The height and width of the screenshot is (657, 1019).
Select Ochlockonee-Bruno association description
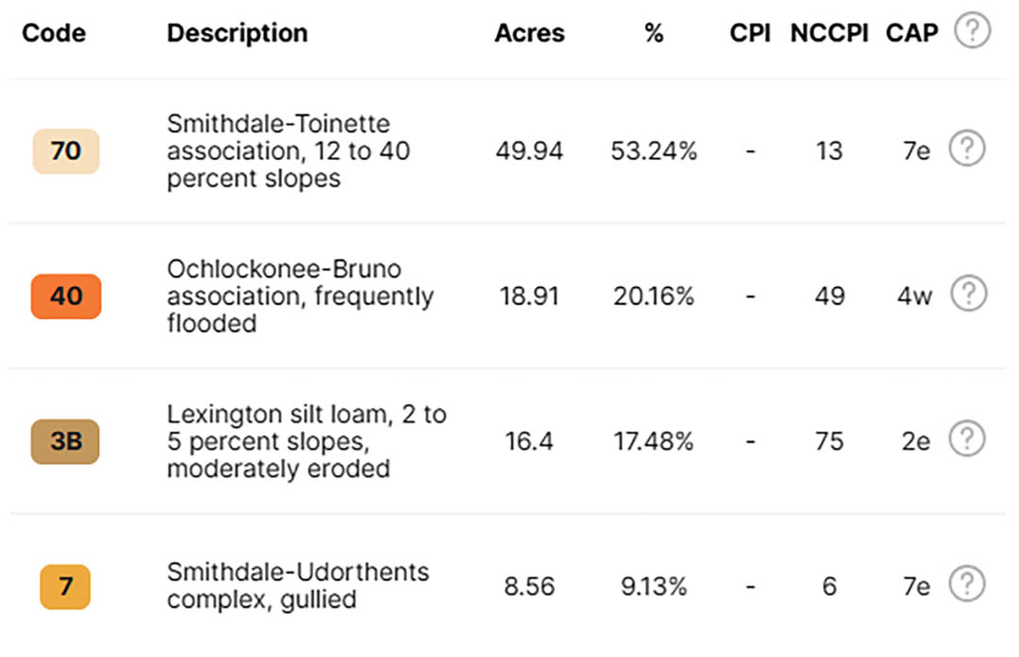click(300, 296)
